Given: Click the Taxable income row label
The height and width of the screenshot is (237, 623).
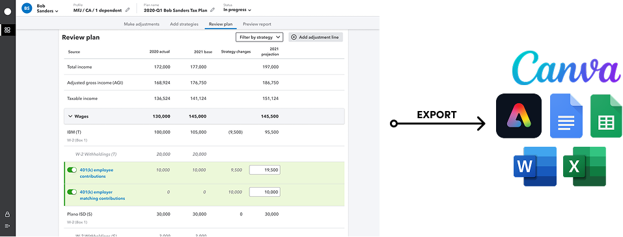Looking at the screenshot, I should pos(82,98).
